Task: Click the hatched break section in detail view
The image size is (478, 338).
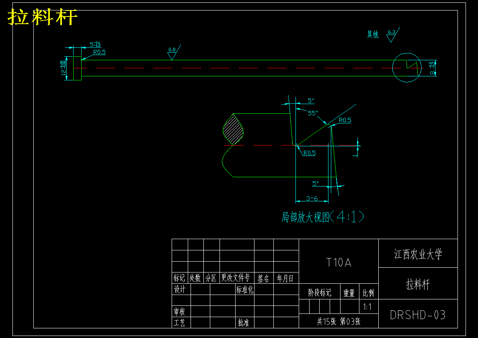Action: click(233, 129)
